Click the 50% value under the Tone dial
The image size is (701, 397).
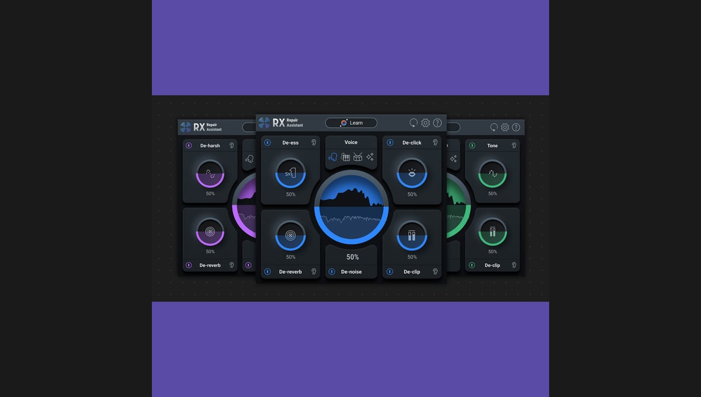pos(492,193)
